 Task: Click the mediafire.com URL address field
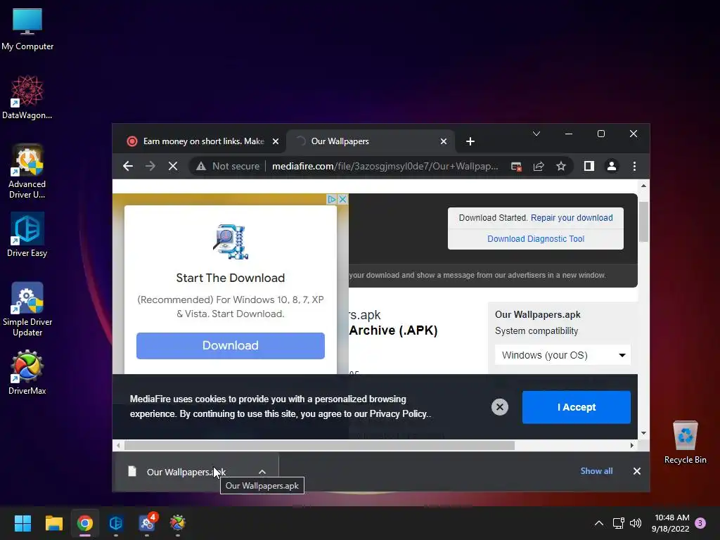pos(385,166)
